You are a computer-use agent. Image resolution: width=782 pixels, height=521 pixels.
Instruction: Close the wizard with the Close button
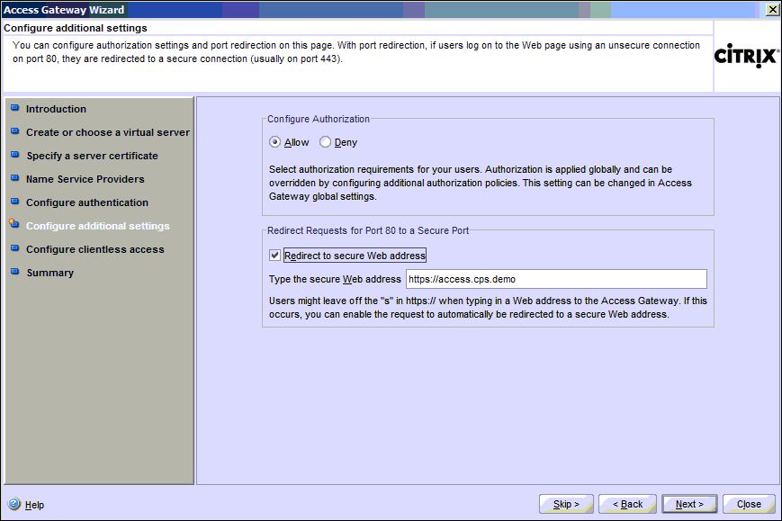[749, 504]
